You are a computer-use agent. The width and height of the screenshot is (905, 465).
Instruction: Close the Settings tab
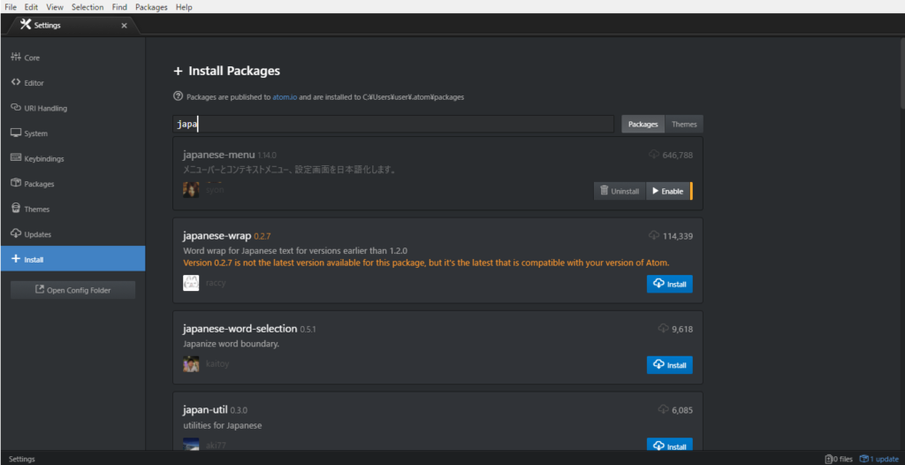pos(124,26)
